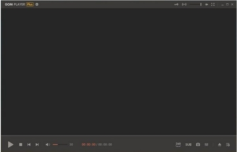
Task: Click the volume value 50
Action: pos(71,144)
